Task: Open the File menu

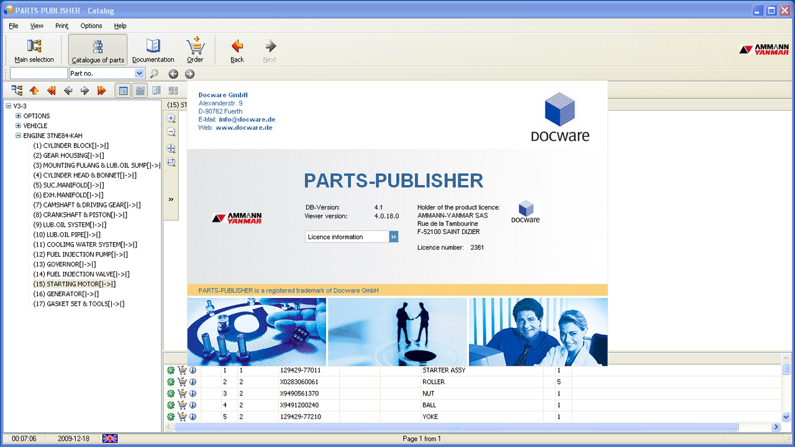Action: (x=14, y=25)
